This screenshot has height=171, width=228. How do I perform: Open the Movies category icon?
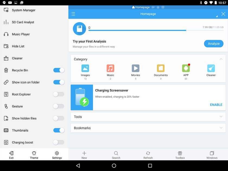tap(135, 68)
